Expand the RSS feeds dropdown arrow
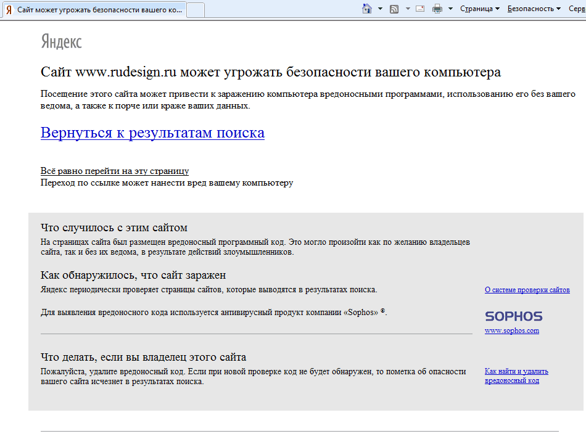 point(407,9)
